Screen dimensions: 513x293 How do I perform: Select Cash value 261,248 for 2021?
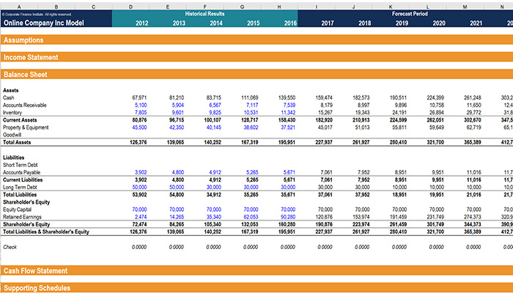click(x=473, y=97)
